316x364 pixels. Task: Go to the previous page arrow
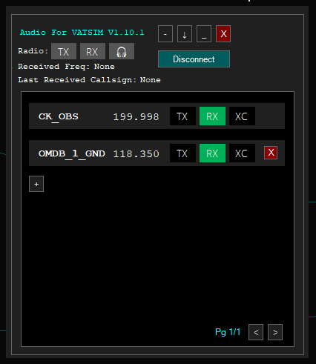[256, 332]
